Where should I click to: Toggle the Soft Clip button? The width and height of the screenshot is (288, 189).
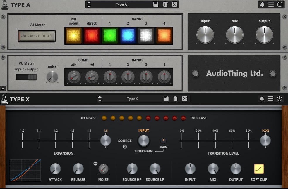(x=259, y=169)
